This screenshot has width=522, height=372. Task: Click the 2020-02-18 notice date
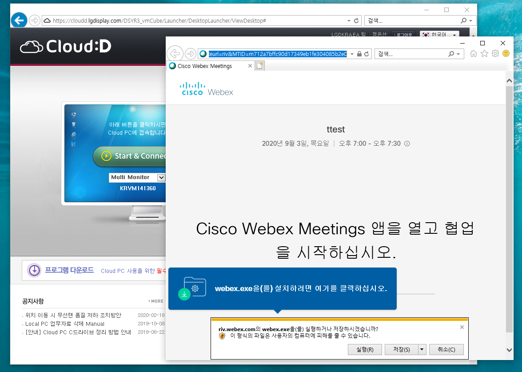pyautogui.click(x=151, y=315)
